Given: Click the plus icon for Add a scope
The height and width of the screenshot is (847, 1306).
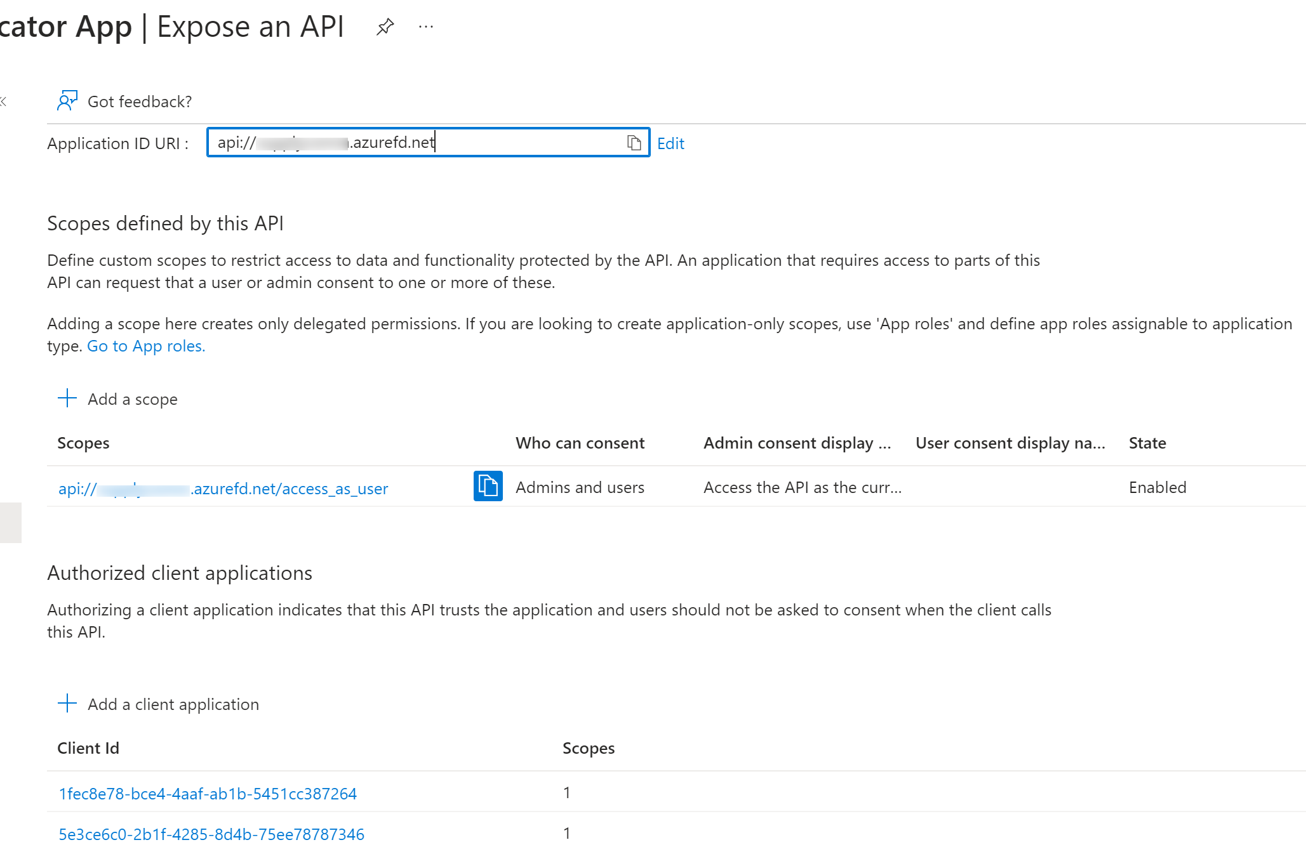Looking at the screenshot, I should point(67,398).
